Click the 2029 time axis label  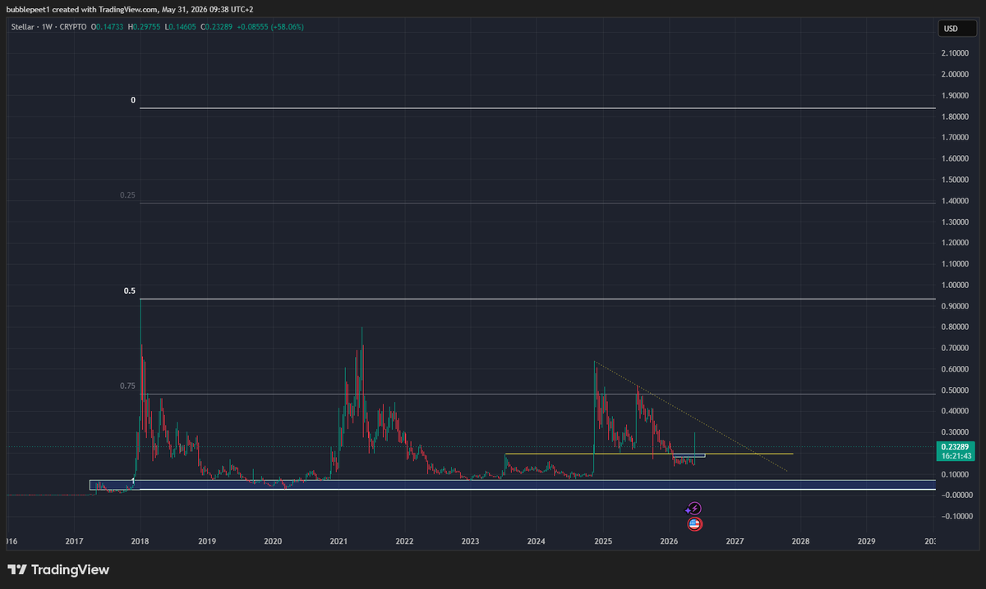pos(866,541)
